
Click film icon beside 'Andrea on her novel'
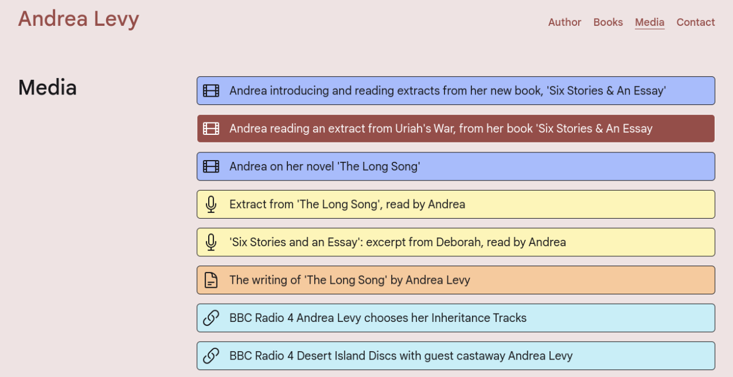pos(211,167)
